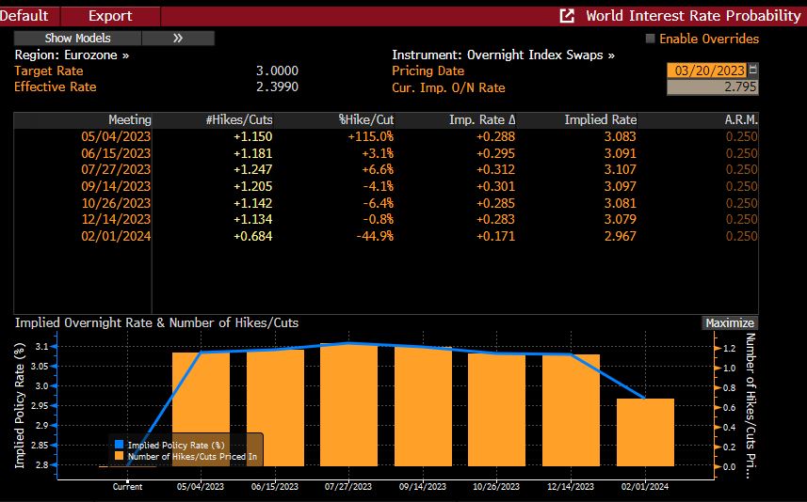Select the 05/04/2023 meeting row

[116, 136]
